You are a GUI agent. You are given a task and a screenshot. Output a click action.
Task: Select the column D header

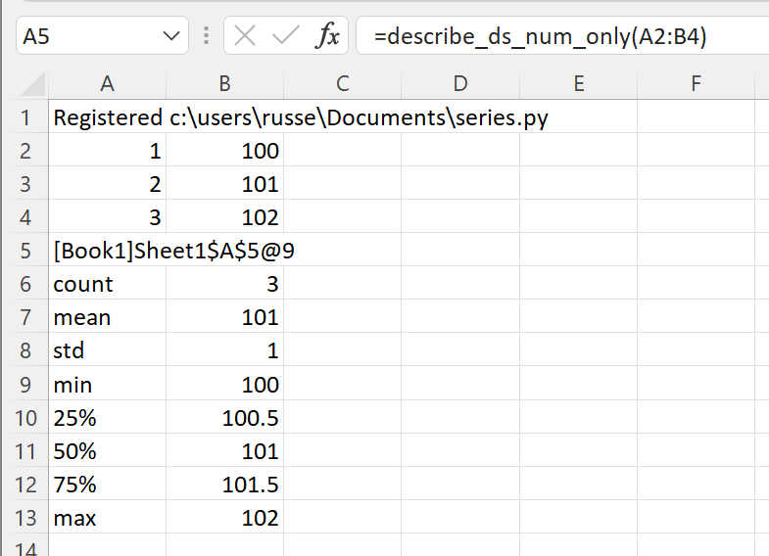coord(460,84)
